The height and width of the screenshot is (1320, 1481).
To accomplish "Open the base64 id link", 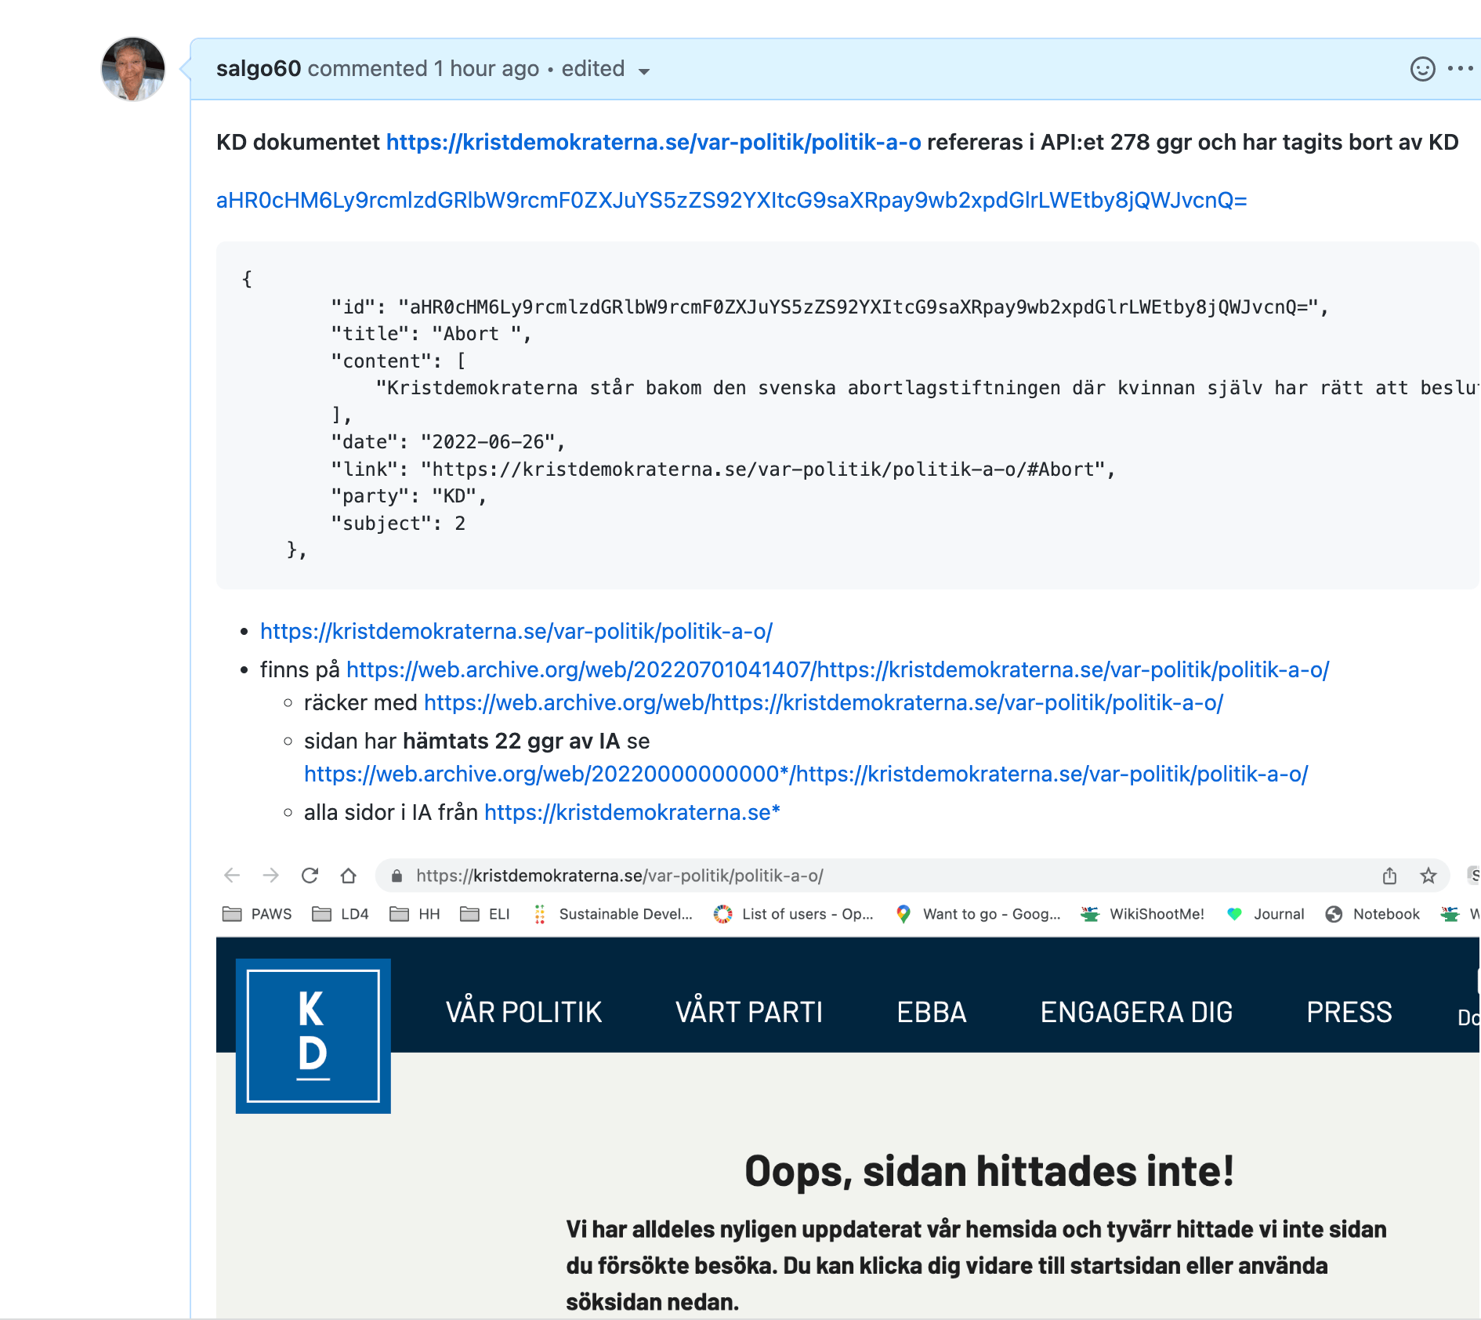I will coord(731,201).
